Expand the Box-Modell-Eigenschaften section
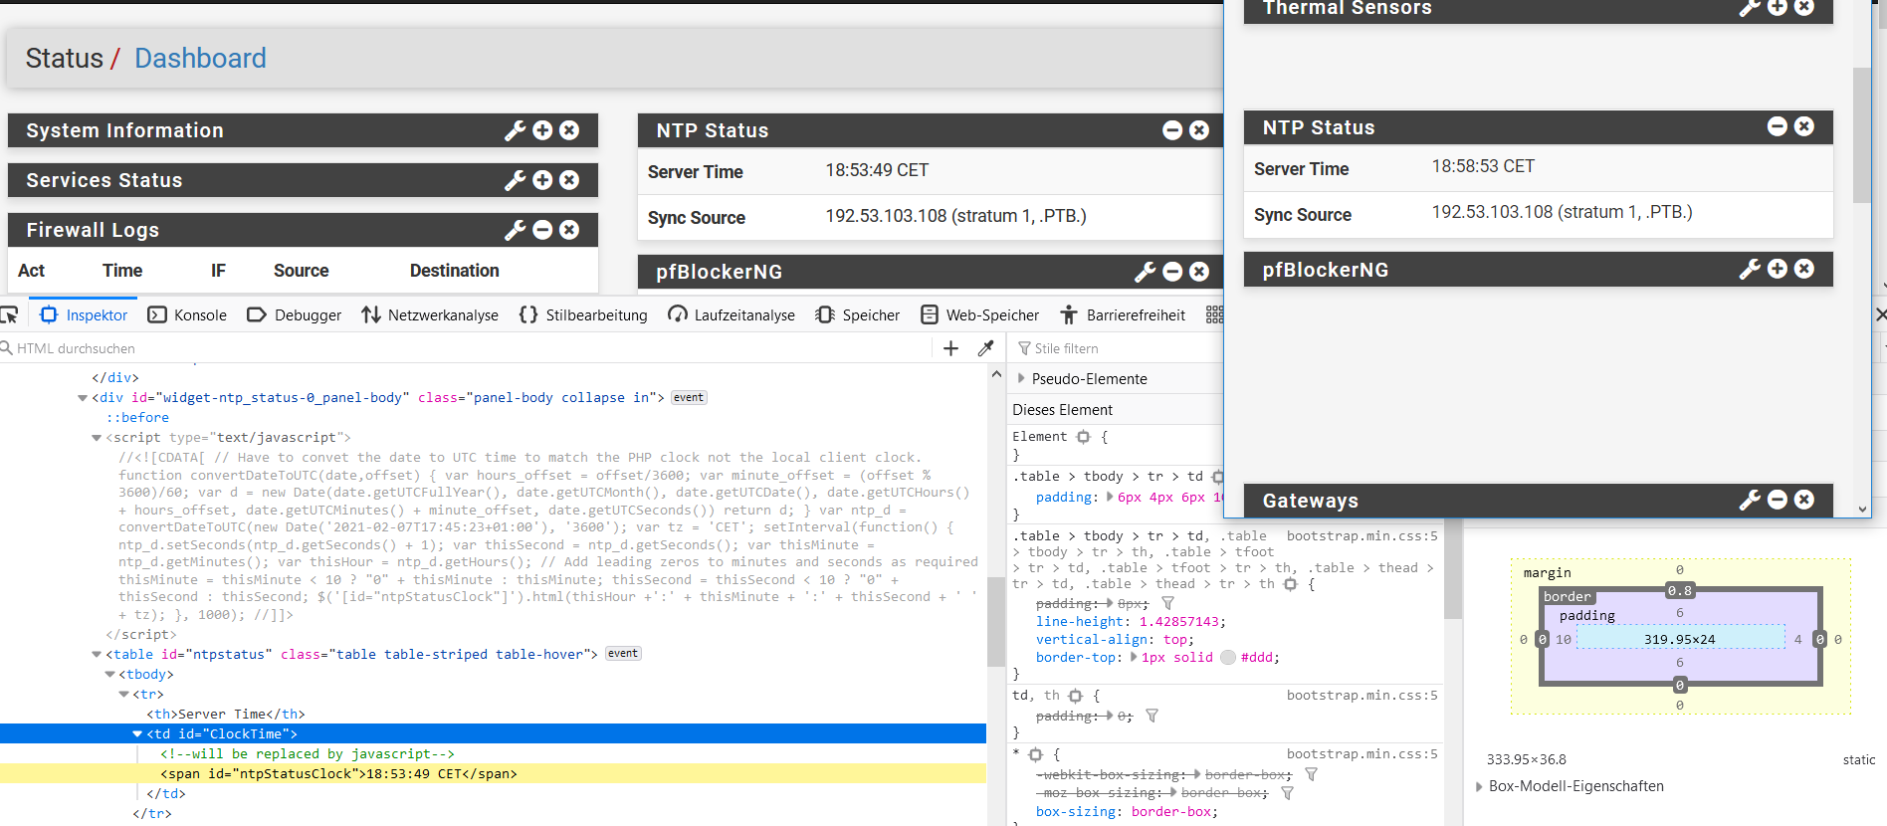This screenshot has height=826, width=1887. click(1479, 786)
